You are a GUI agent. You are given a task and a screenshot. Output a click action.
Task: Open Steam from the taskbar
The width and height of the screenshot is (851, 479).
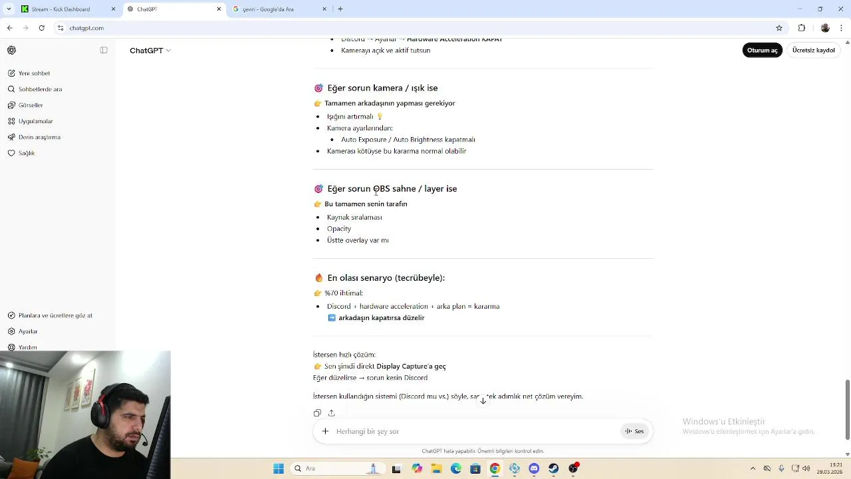(x=553, y=468)
